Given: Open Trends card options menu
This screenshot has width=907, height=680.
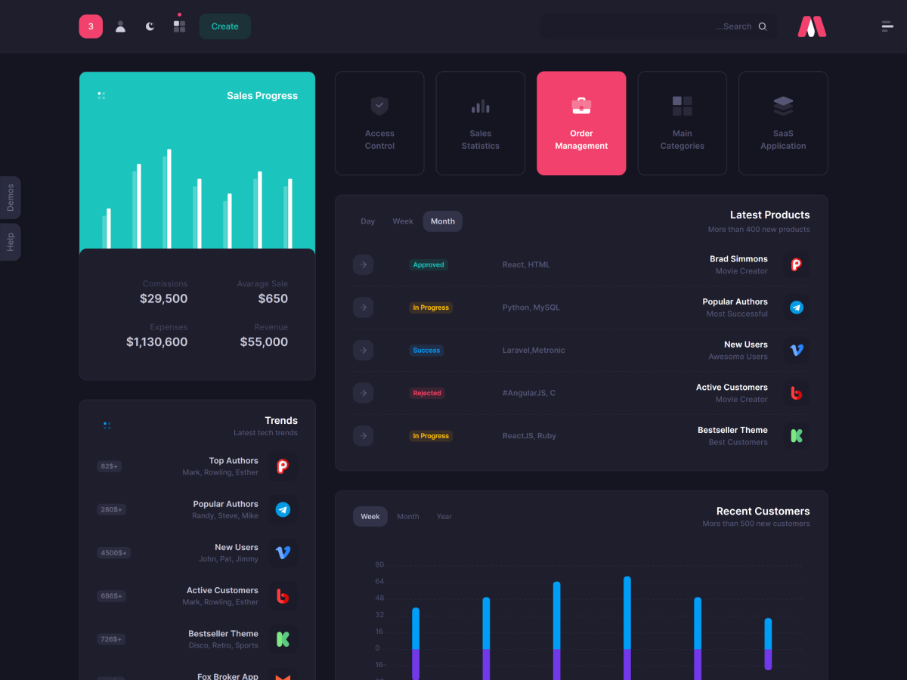Looking at the screenshot, I should (107, 425).
